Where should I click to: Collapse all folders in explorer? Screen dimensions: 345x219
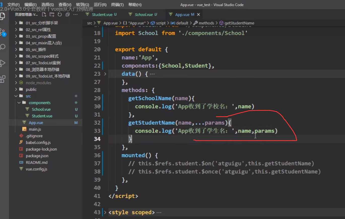(67, 15)
